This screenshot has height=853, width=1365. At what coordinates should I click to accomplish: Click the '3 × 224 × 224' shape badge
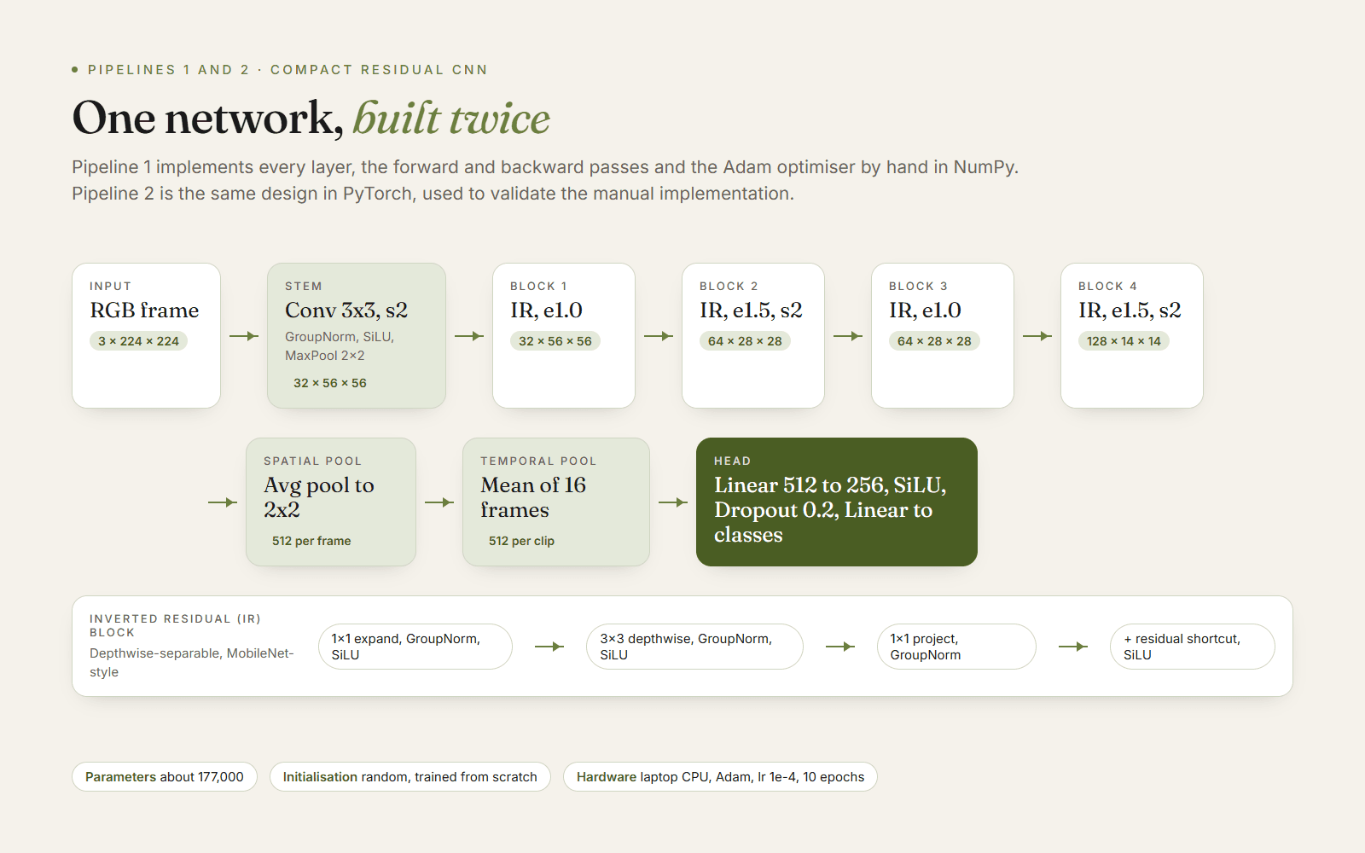[x=138, y=341]
